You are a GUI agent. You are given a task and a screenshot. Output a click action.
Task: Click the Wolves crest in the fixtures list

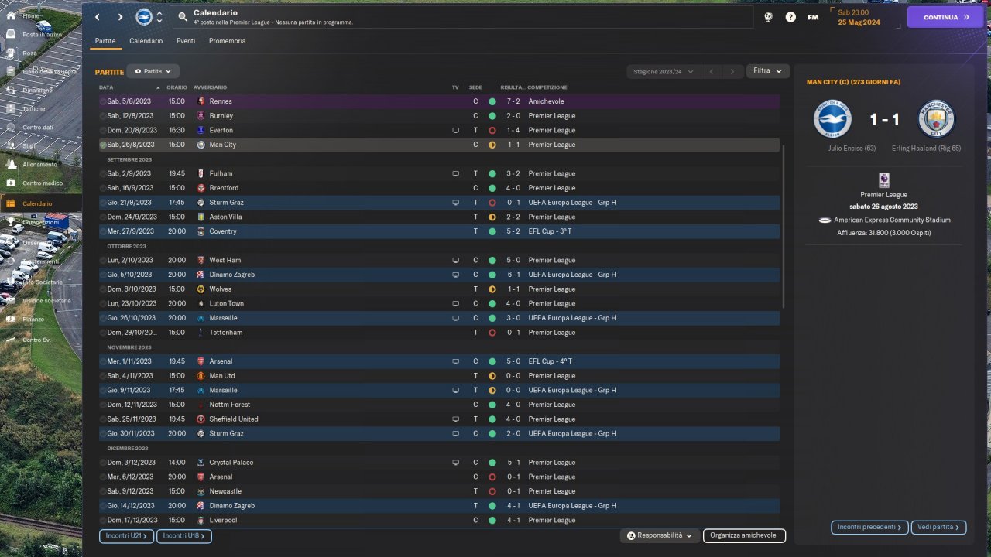pos(201,289)
